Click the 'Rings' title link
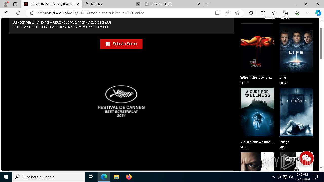 coord(285,142)
